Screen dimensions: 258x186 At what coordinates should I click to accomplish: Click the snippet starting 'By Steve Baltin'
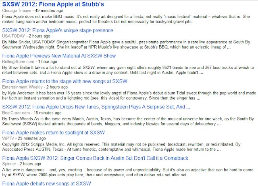(128, 70)
